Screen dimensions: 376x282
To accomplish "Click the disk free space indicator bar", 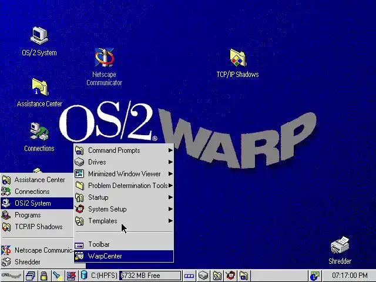I will 150,276.
